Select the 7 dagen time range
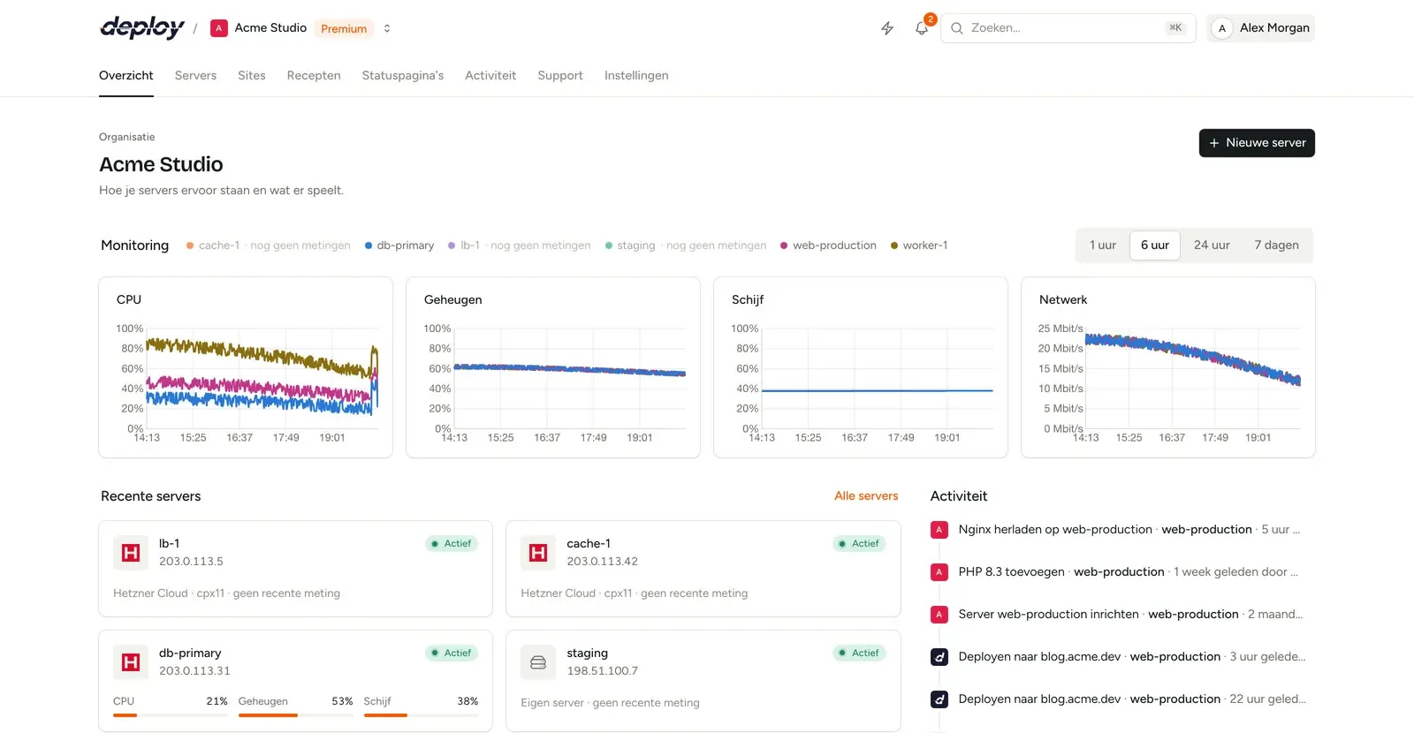1414x733 pixels. coord(1277,246)
